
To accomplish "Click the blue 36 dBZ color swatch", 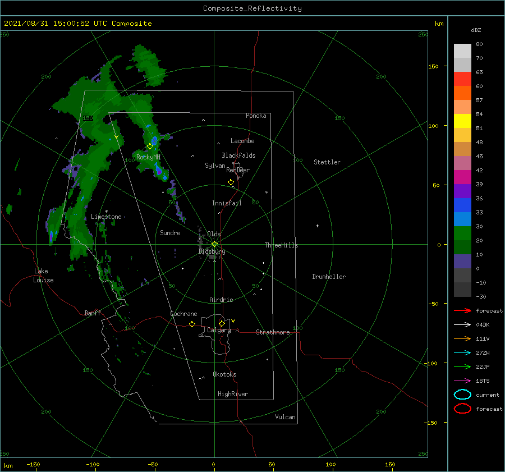I will (462, 205).
